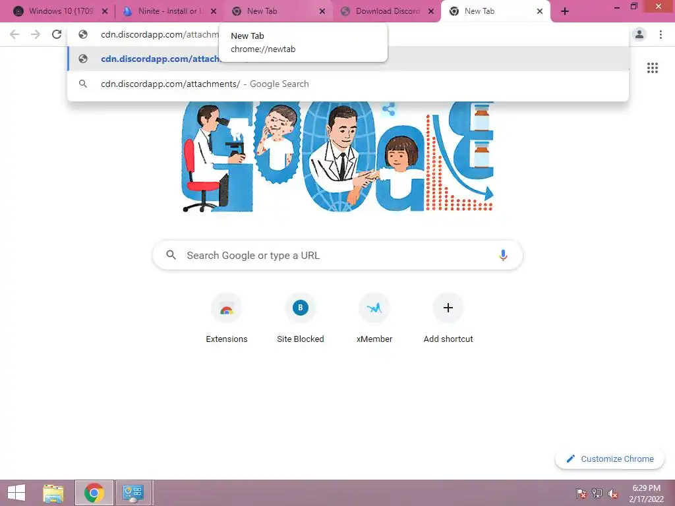
Task: Click the magnifier icon in search box
Action: pyautogui.click(x=171, y=255)
